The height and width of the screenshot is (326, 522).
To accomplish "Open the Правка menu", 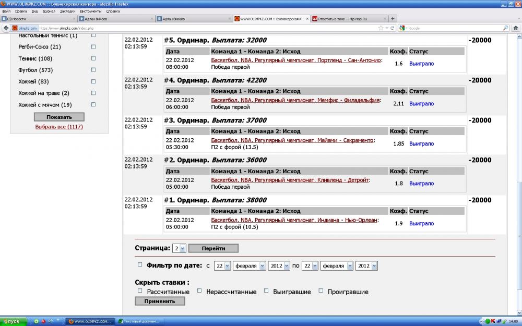I will click(21, 11).
